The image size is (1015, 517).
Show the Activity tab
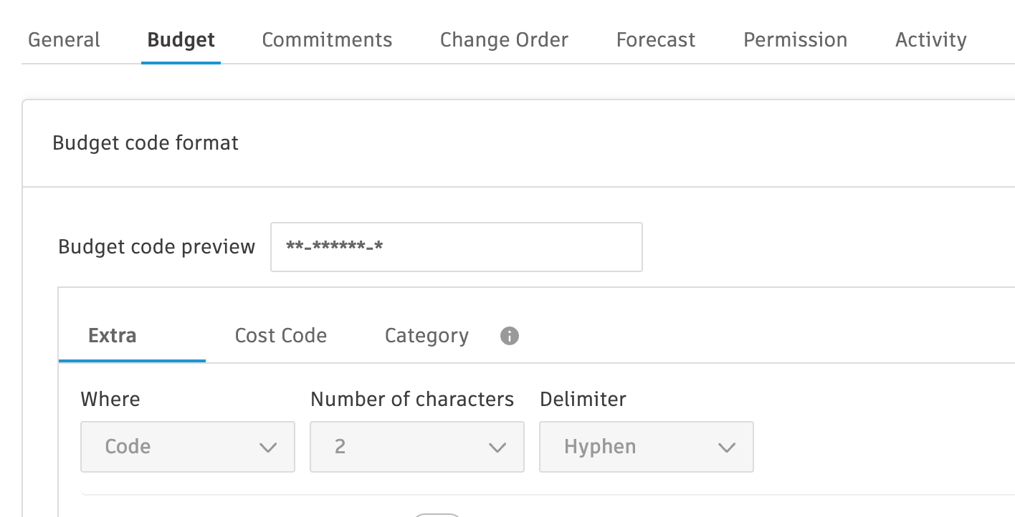coord(930,40)
